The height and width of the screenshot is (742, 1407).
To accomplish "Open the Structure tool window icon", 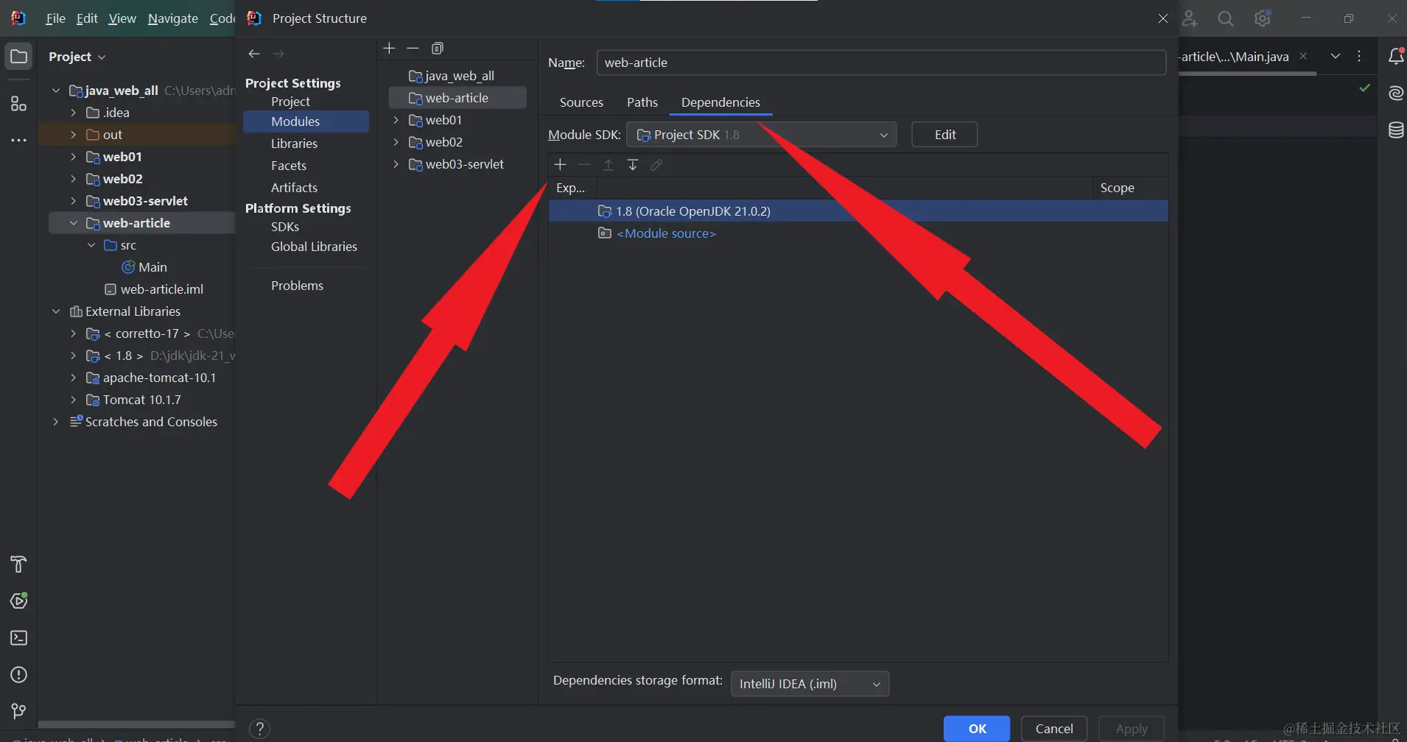I will coord(19,104).
